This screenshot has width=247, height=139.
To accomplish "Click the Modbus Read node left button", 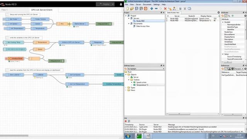I will pos(6,59).
